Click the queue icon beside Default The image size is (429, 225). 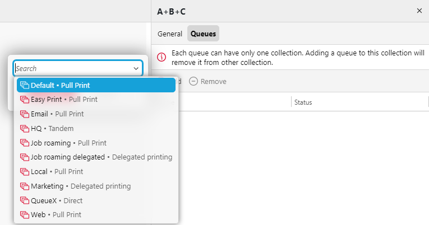pyautogui.click(x=24, y=85)
